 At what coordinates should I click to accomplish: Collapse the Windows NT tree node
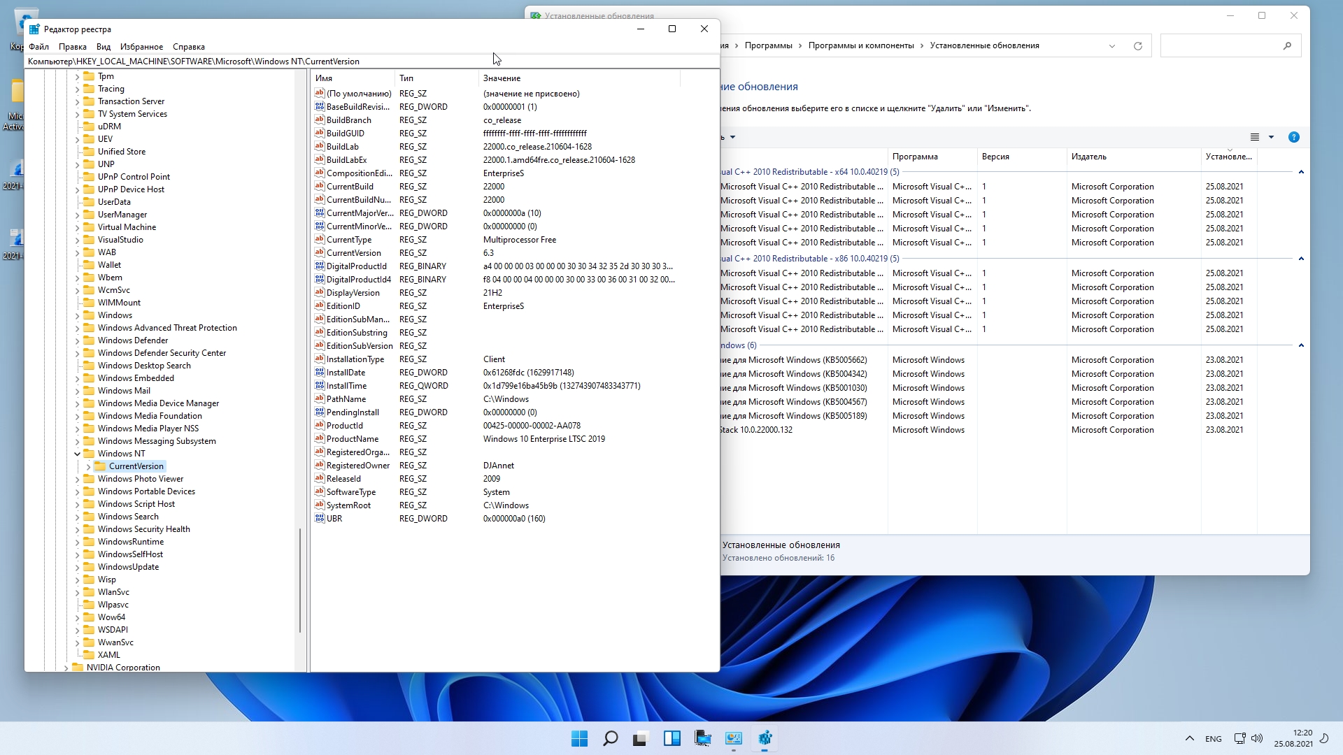pyautogui.click(x=78, y=454)
